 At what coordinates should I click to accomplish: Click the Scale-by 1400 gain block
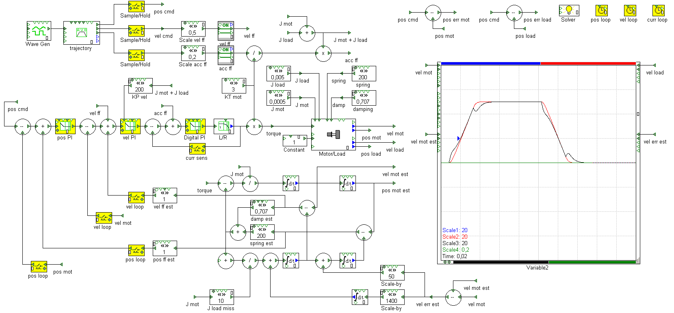392,298
